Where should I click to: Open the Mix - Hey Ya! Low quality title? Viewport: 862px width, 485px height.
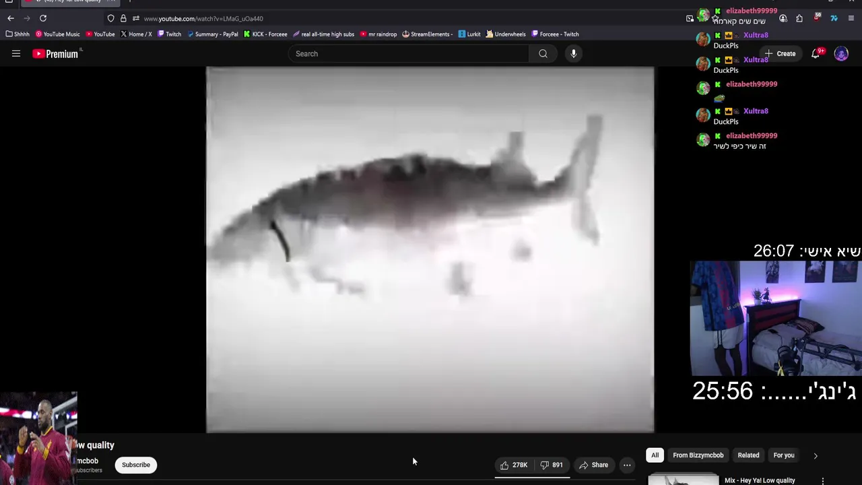[760, 480]
